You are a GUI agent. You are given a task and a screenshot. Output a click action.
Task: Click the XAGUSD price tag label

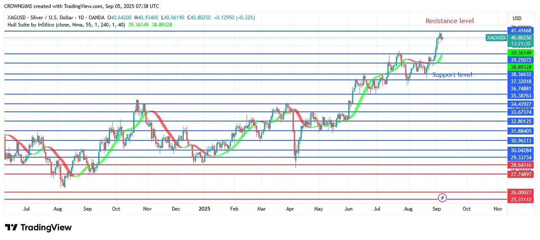tap(496, 38)
